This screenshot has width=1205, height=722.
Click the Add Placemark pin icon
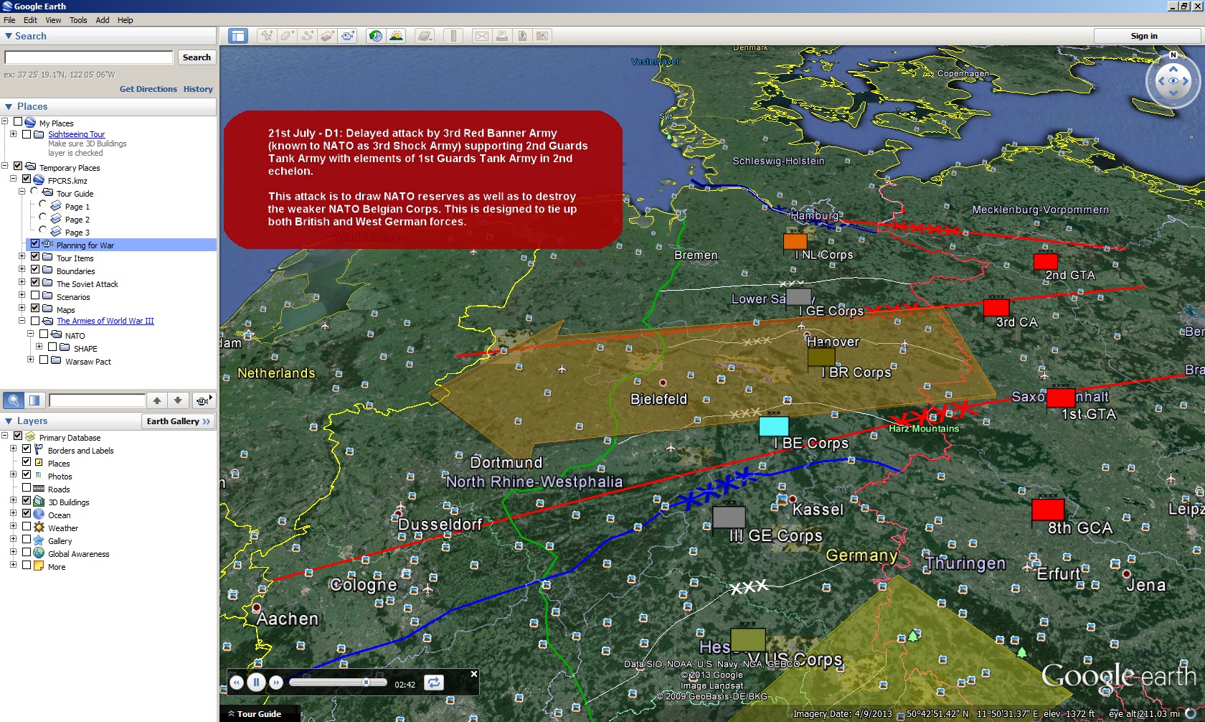267,36
